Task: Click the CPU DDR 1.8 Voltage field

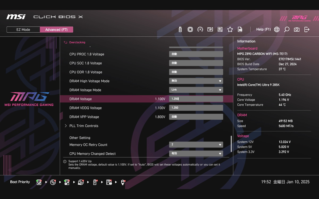Action: click(x=196, y=72)
